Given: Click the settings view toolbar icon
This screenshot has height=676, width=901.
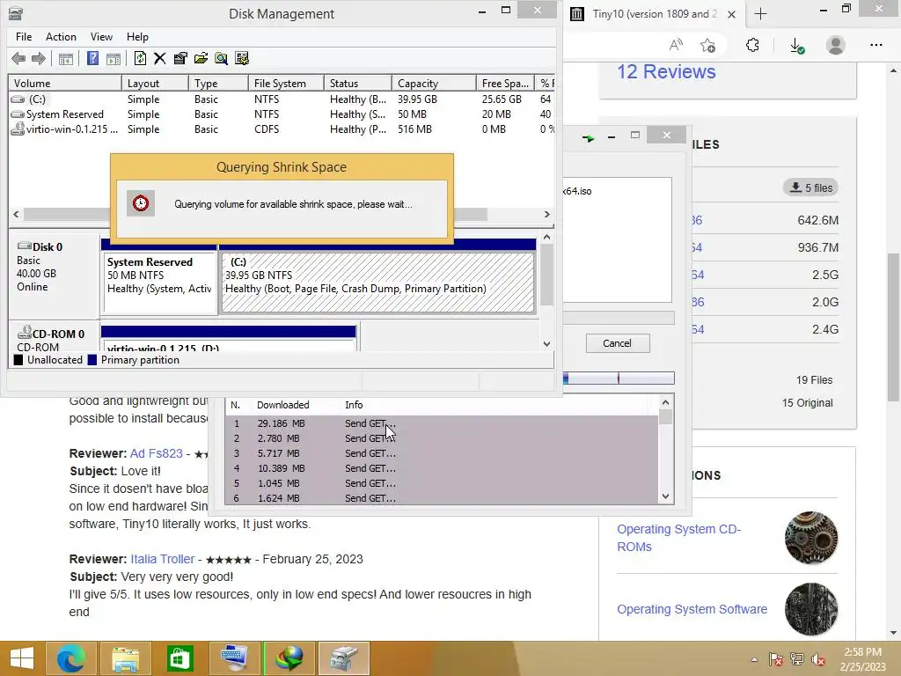Looking at the screenshot, I should point(242,58).
